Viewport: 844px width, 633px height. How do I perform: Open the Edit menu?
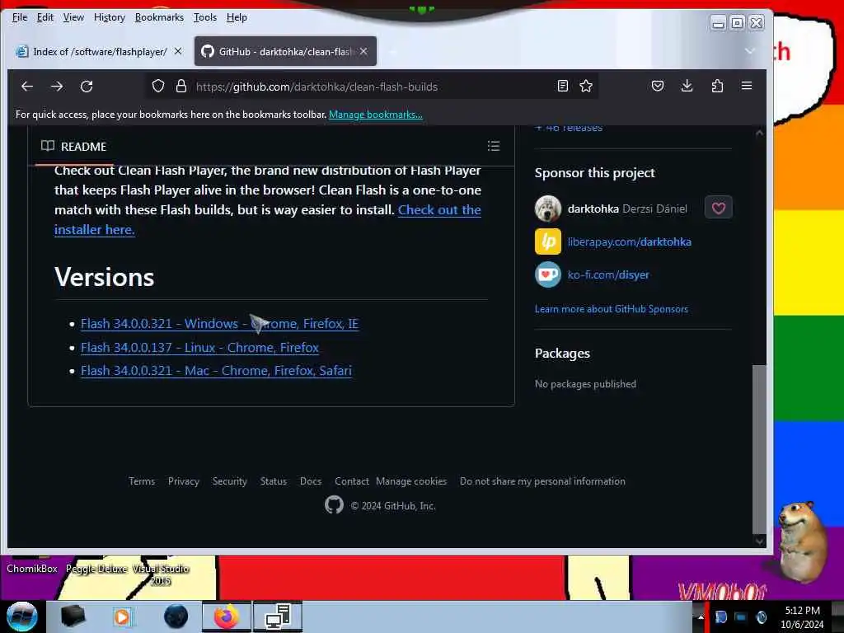pos(45,17)
